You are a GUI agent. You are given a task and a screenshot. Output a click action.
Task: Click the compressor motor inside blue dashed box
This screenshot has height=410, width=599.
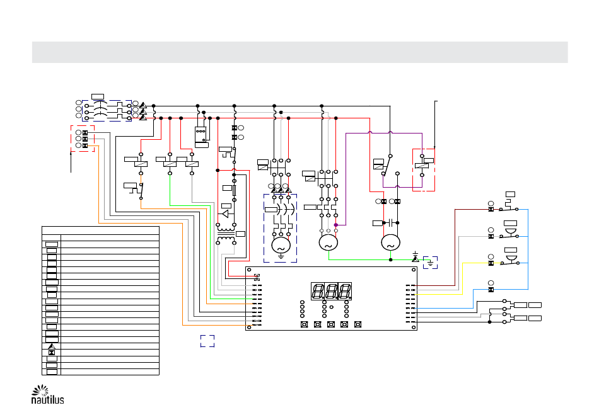point(281,246)
